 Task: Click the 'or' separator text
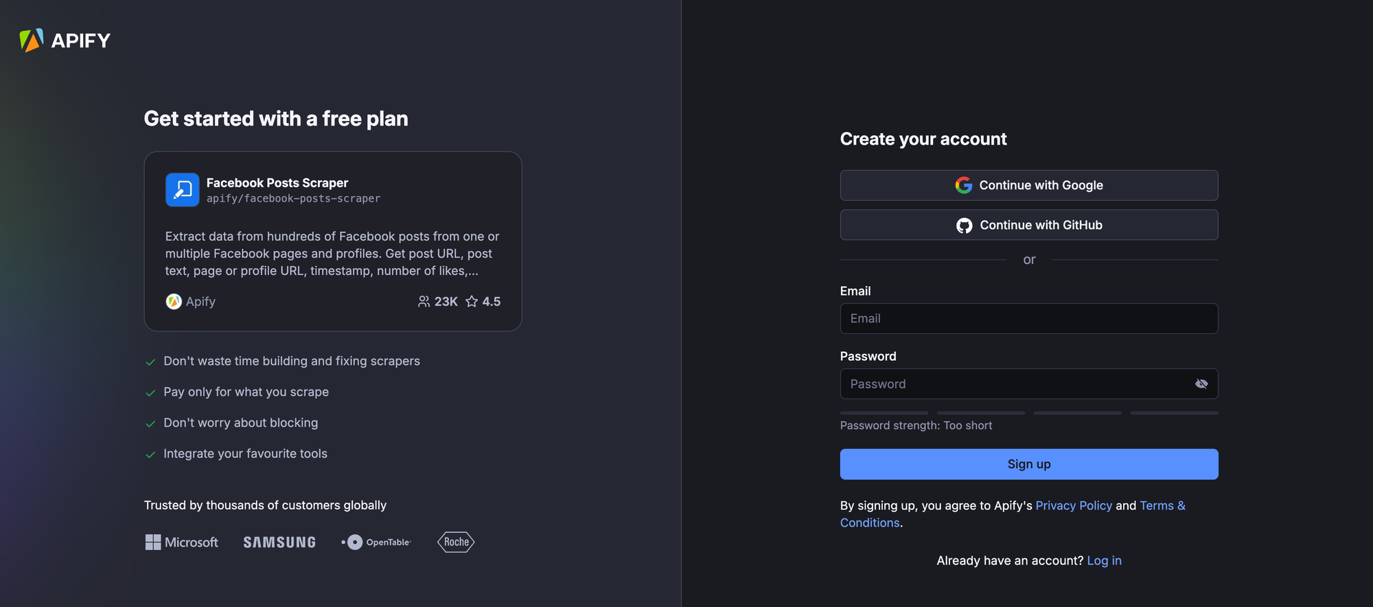pyautogui.click(x=1029, y=260)
